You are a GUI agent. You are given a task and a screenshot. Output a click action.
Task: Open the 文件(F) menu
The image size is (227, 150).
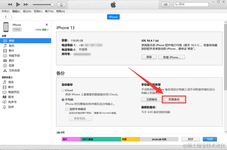[6, 11]
